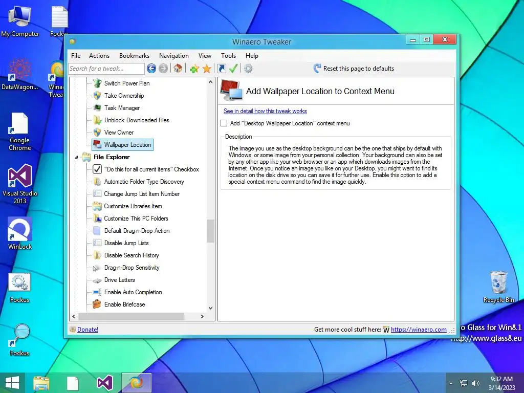Select "Wallpaper Location" in the tree
The image size is (524, 393).
(122, 145)
